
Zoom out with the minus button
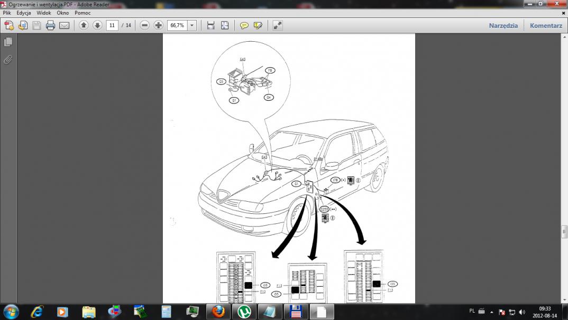pos(144,25)
